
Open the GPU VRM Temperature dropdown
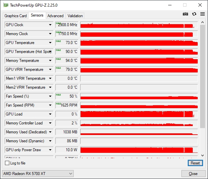tap(50, 69)
